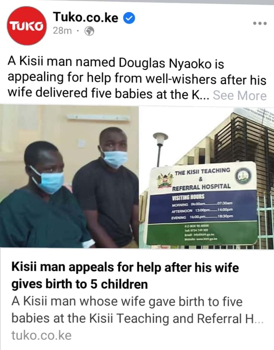This screenshot has height=350, width=274.
Task: Click the man in black t-shirt
Action: pos(107,187)
